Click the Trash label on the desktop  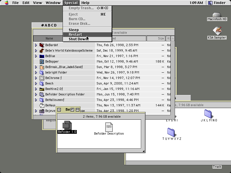217,167
